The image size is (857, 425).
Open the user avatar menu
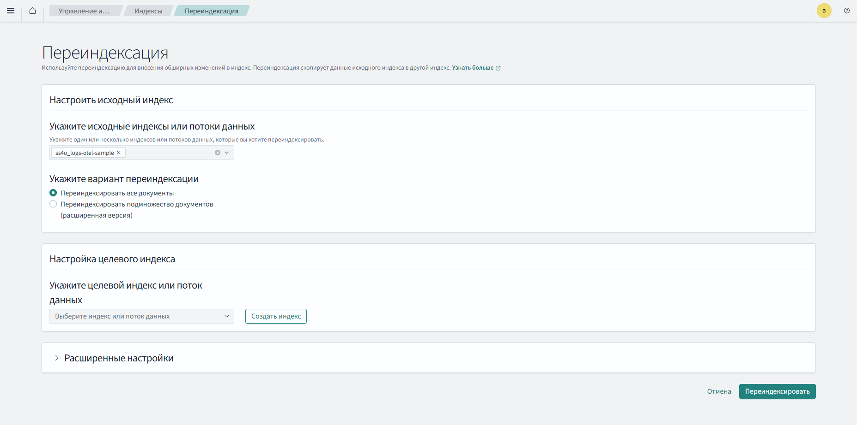point(824,11)
